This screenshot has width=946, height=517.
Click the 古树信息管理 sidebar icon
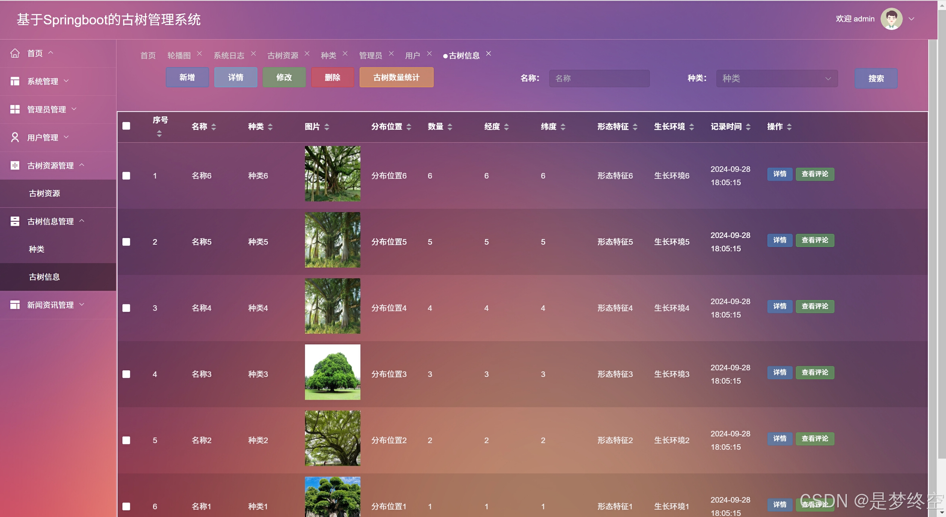[15, 221]
